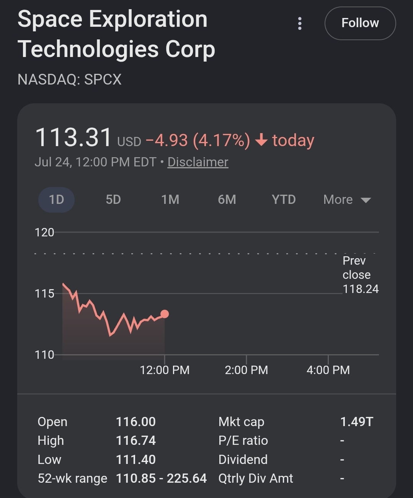Click the Prev close 118.24 label
This screenshot has width=413, height=498.
click(360, 275)
